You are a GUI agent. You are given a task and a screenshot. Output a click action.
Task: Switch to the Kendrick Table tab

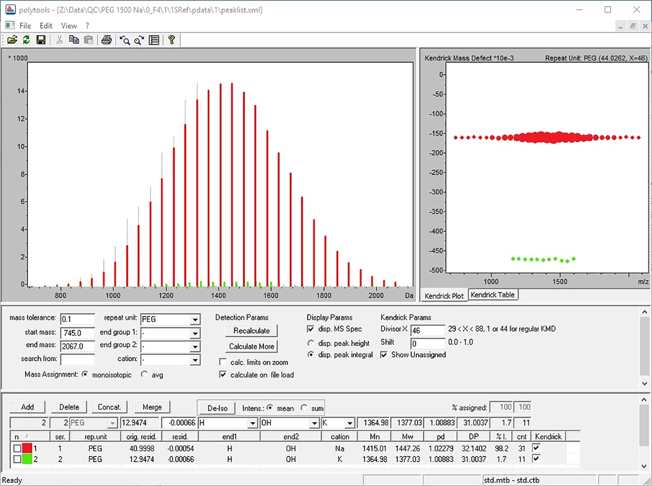point(493,294)
